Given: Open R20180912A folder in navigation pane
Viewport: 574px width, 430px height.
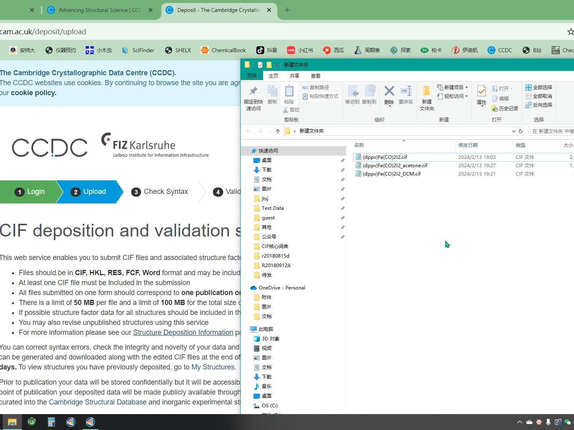Looking at the screenshot, I should click(276, 266).
